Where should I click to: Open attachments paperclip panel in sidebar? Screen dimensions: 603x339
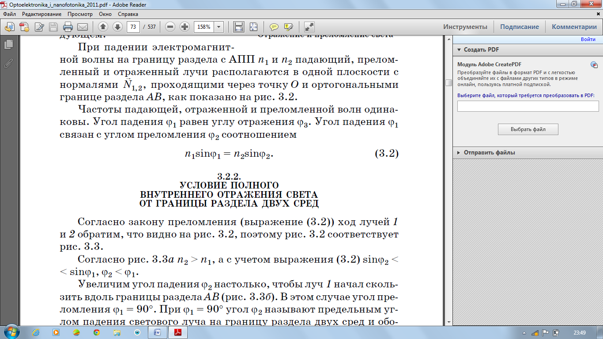[x=8, y=63]
